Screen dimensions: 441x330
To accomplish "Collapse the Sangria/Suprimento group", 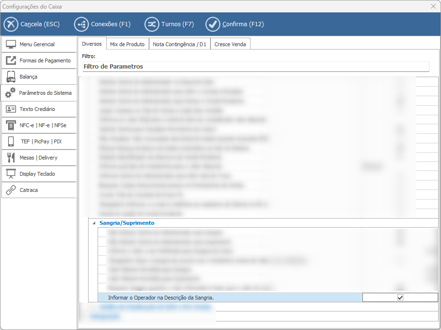I will (93, 223).
